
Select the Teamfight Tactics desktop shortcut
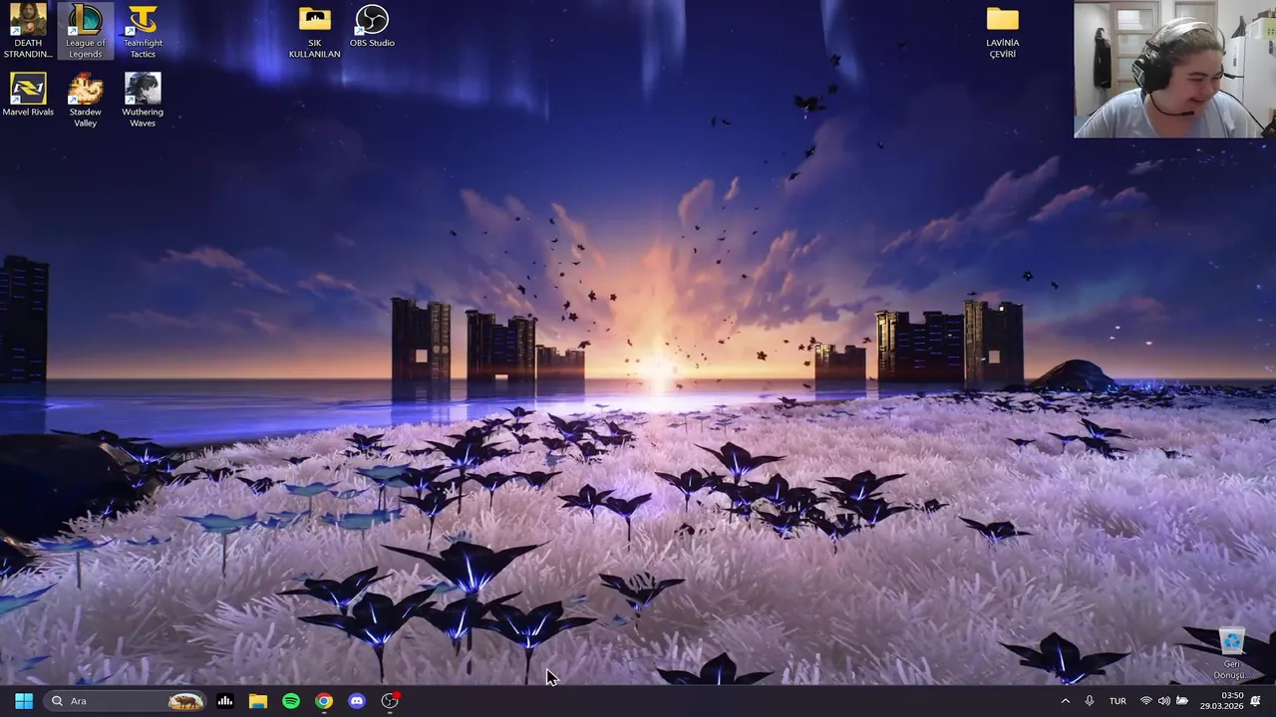tap(143, 31)
